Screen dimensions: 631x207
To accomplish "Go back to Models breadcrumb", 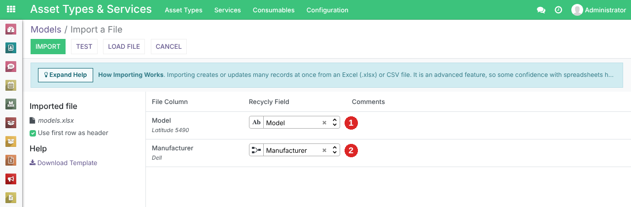I will (x=46, y=30).
